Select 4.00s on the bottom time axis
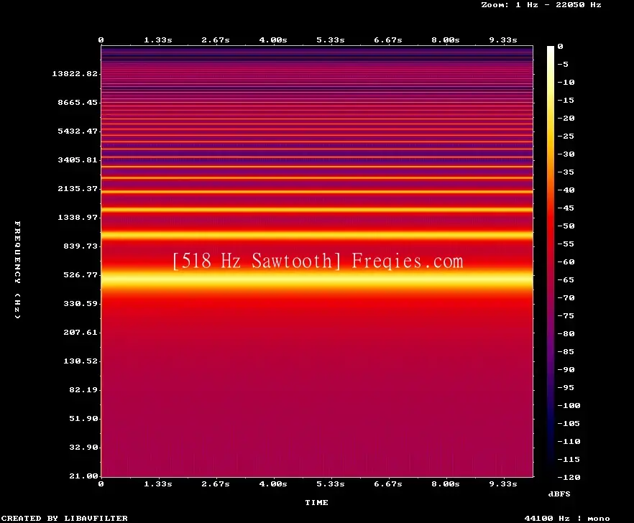 point(273,483)
